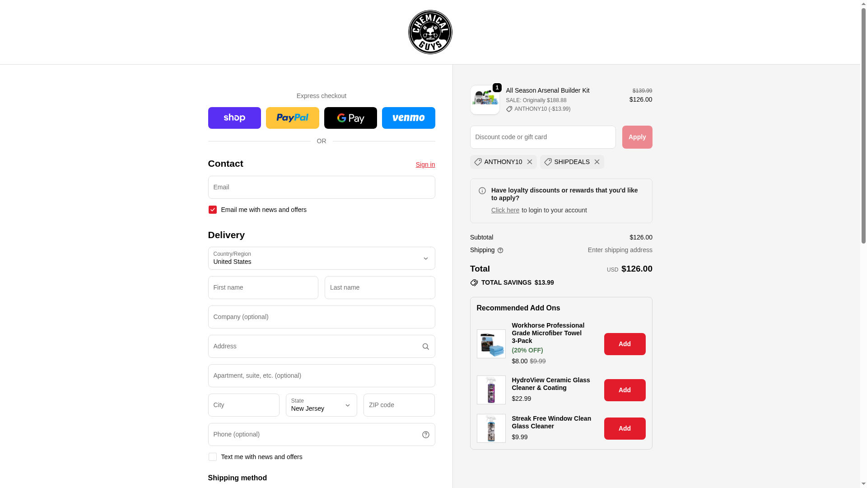Screen dimensions: 867x488
Task: Click the Sign in link
Action: (x=425, y=164)
